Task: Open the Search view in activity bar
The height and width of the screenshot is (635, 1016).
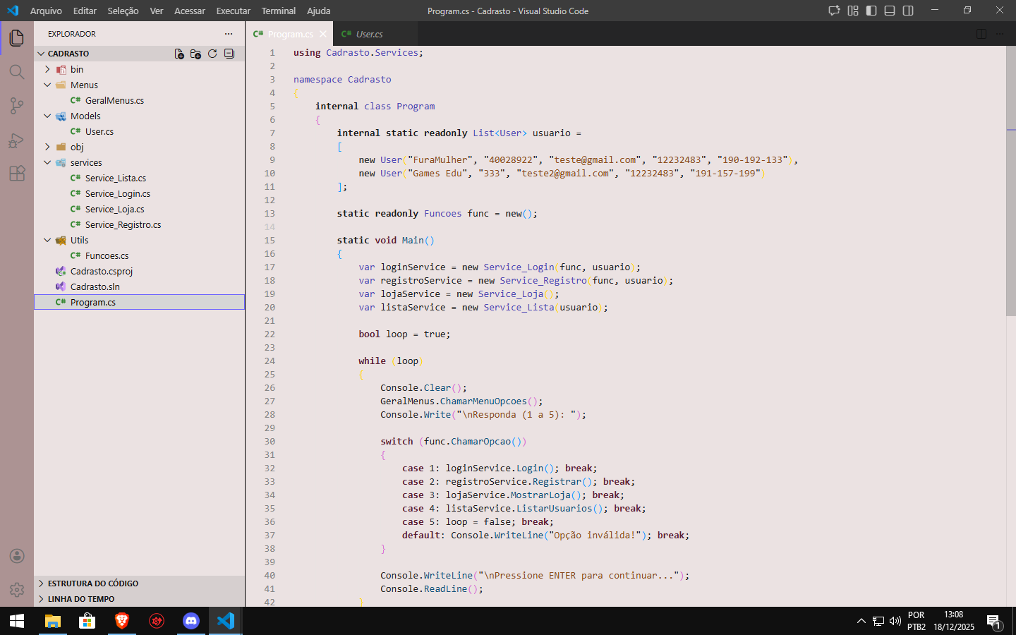Action: click(x=17, y=72)
